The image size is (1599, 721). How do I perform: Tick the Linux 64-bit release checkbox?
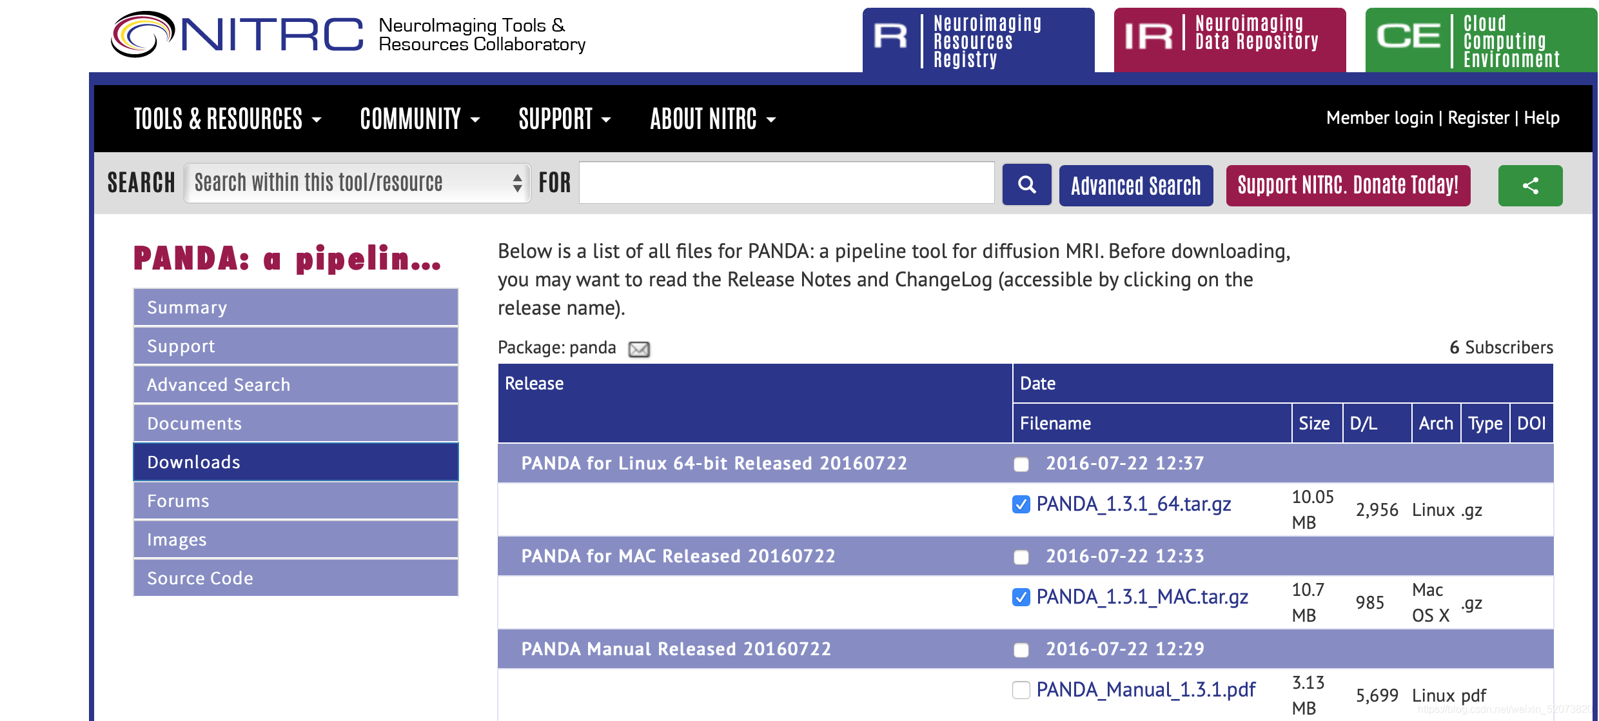pos(1021,464)
